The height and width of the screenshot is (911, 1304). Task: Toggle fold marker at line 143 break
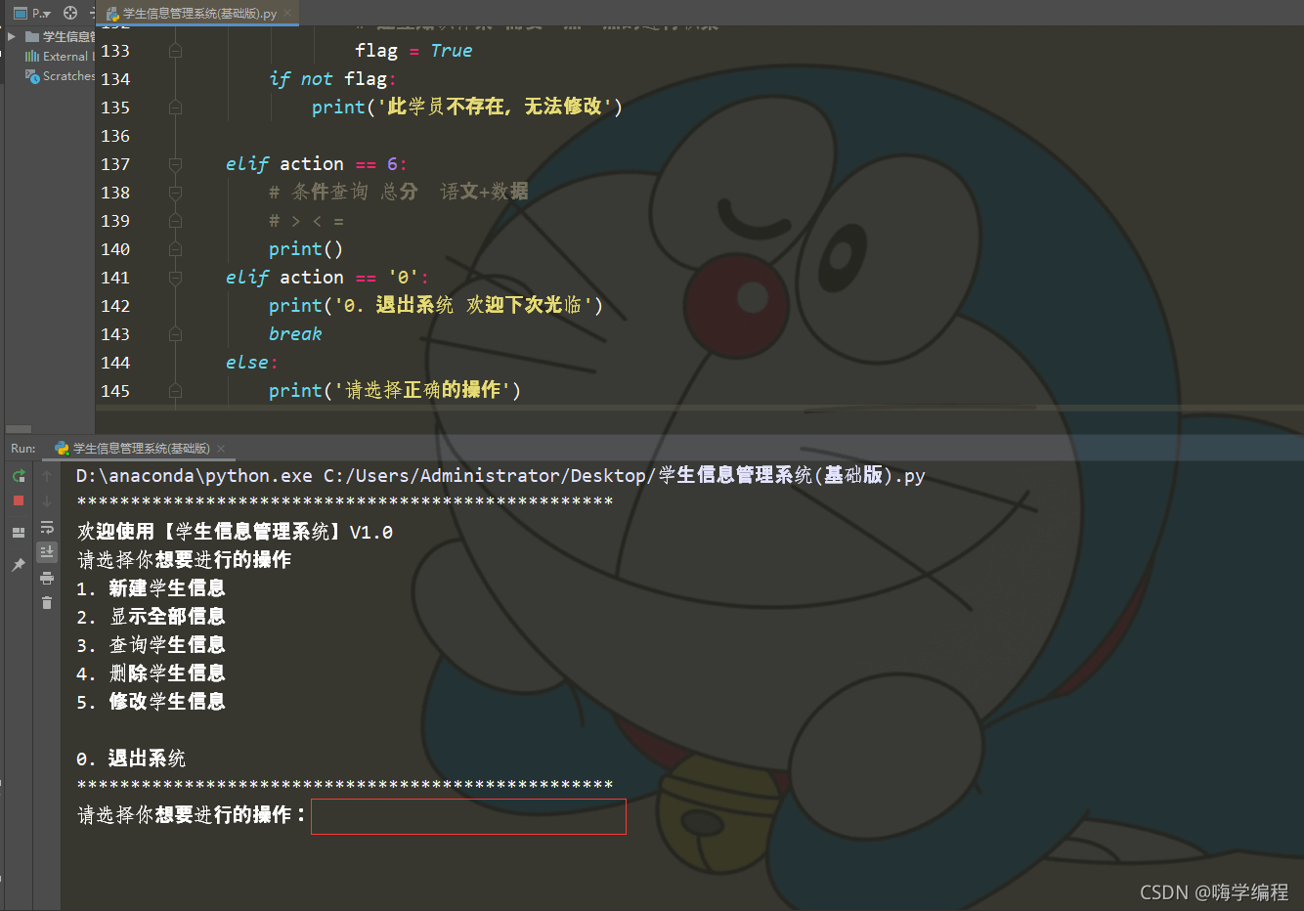pos(175,334)
